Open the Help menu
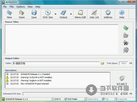The image size is (137, 102). [x=38, y=7]
